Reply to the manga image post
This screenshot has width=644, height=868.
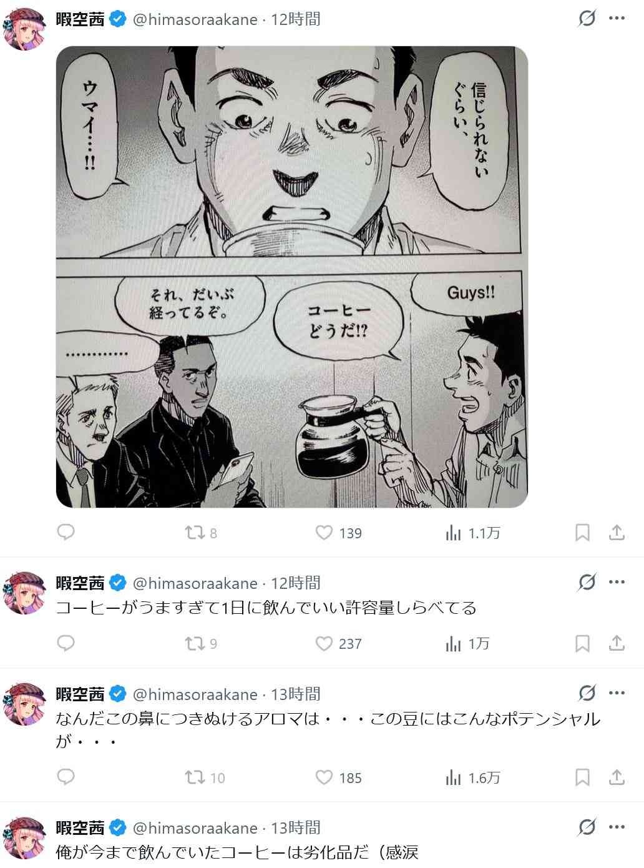(66, 532)
